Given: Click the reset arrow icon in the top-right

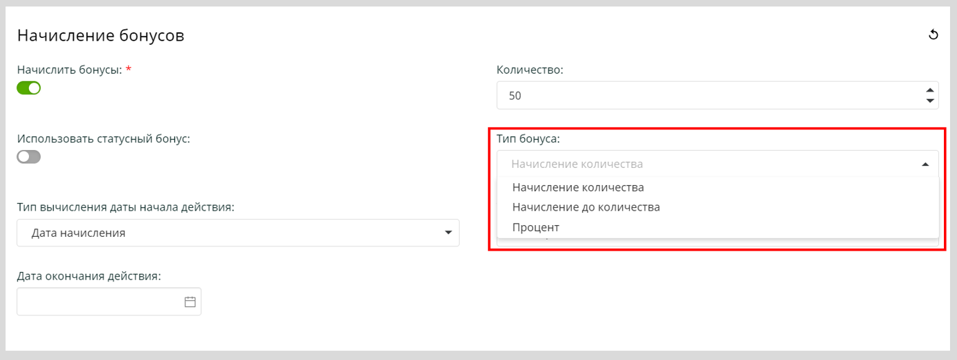Looking at the screenshot, I should click(934, 35).
